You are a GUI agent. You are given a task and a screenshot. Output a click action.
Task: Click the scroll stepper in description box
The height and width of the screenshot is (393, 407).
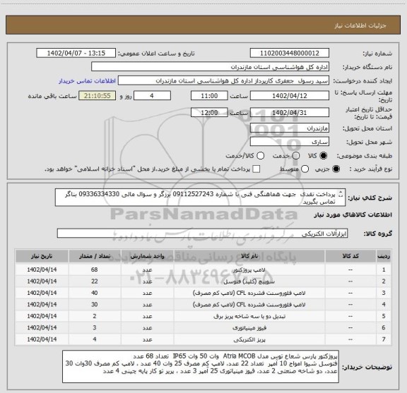(x=341, y=194)
